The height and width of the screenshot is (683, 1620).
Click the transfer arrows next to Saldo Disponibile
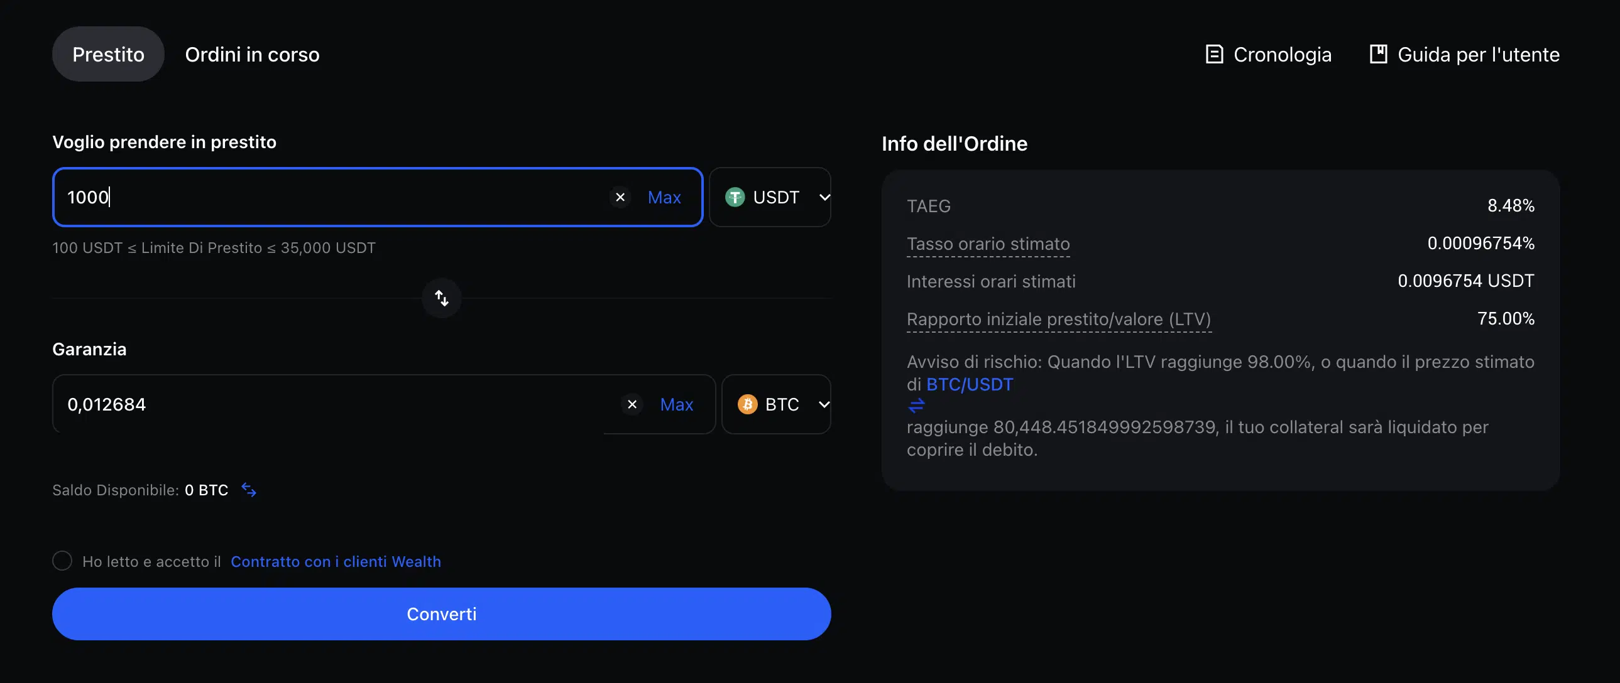pyautogui.click(x=249, y=490)
